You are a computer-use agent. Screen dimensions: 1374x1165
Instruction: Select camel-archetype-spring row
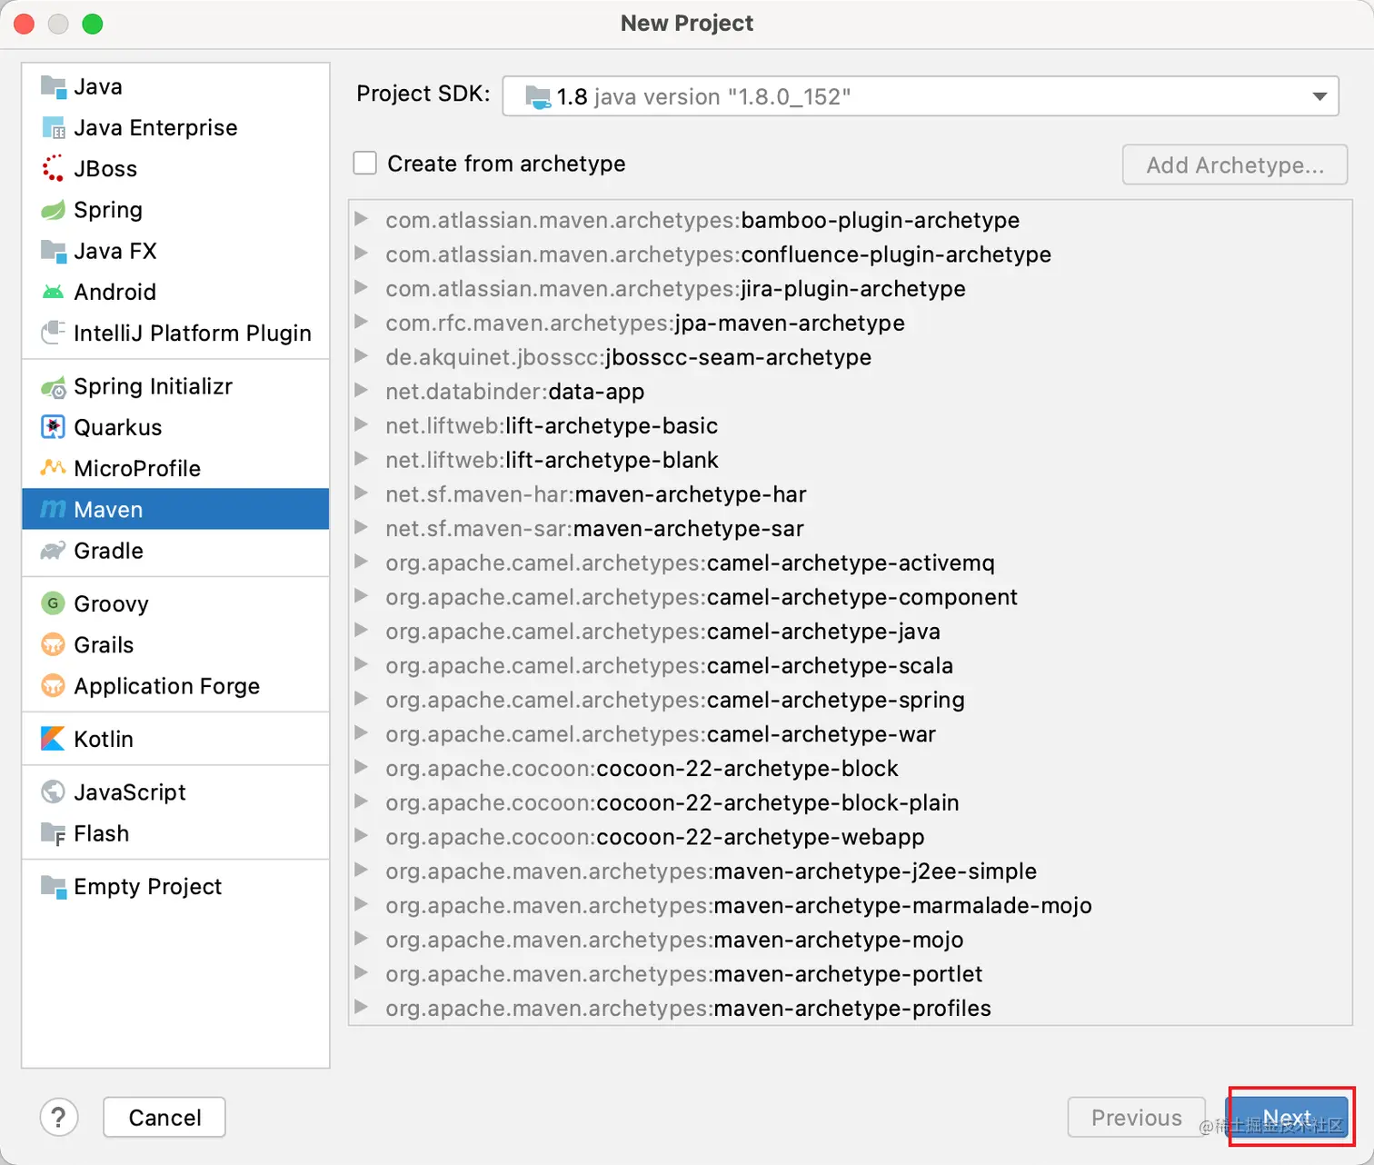tap(851, 700)
